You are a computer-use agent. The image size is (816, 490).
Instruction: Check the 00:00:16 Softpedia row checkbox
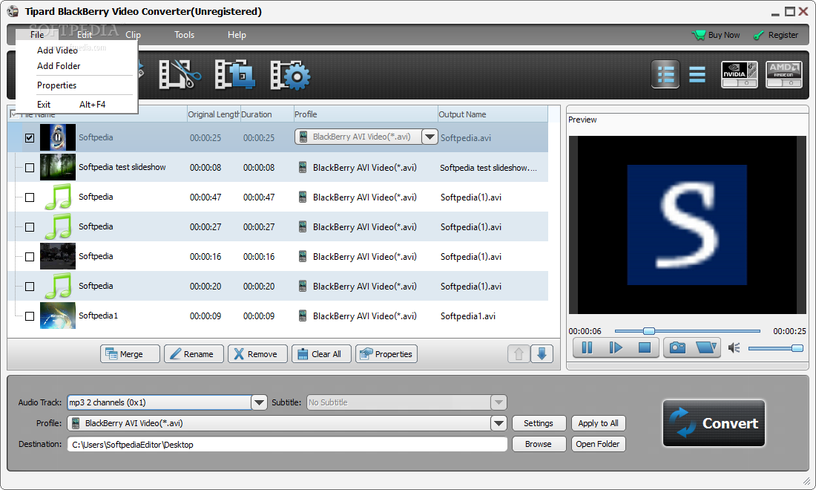[x=30, y=257]
